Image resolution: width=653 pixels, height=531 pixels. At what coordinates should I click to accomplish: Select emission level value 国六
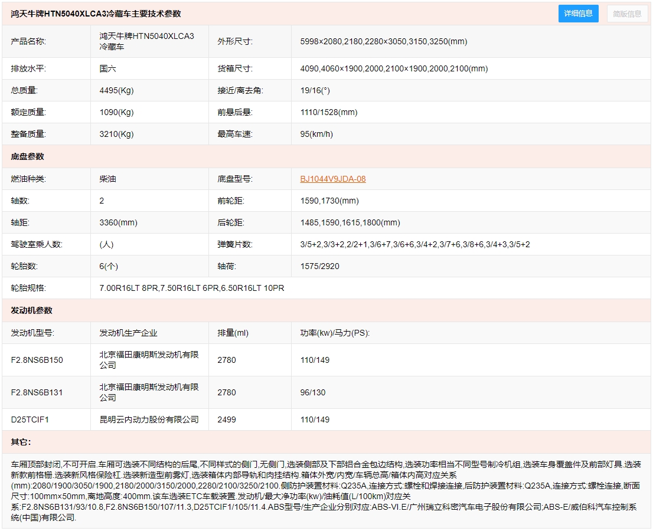pyautogui.click(x=107, y=68)
